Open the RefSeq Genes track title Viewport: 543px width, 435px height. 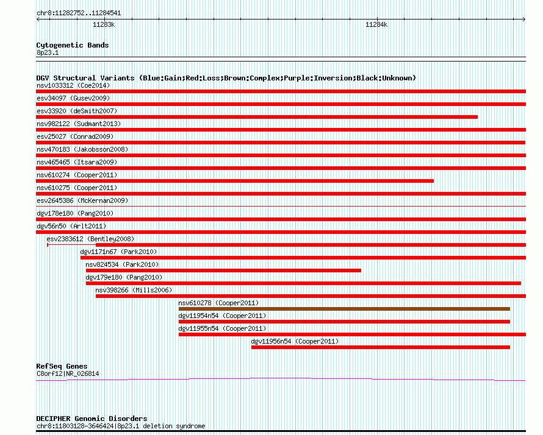pyautogui.click(x=62, y=366)
